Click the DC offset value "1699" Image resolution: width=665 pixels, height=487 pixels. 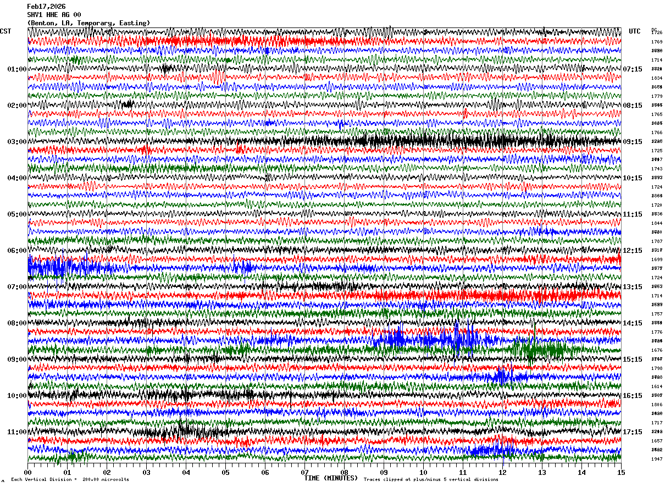657,259
